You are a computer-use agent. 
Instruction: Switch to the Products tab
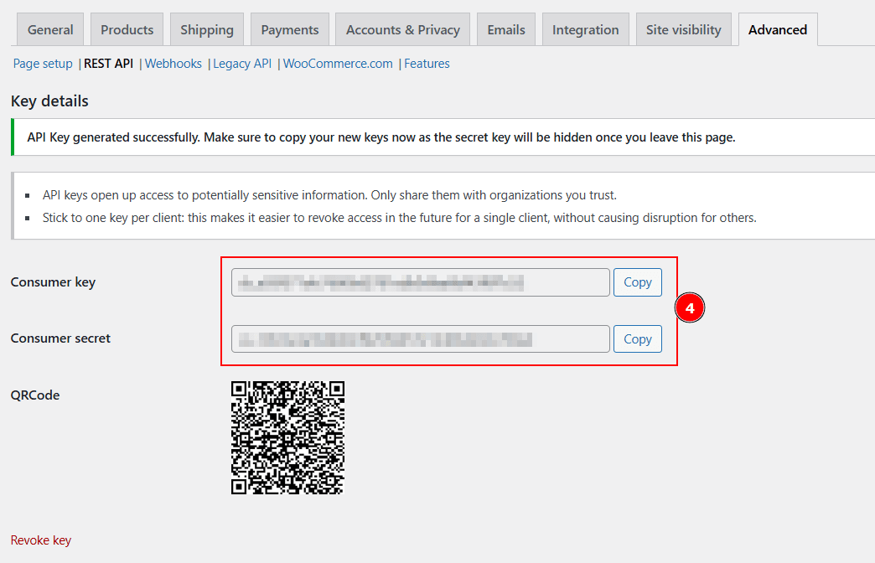pos(127,30)
